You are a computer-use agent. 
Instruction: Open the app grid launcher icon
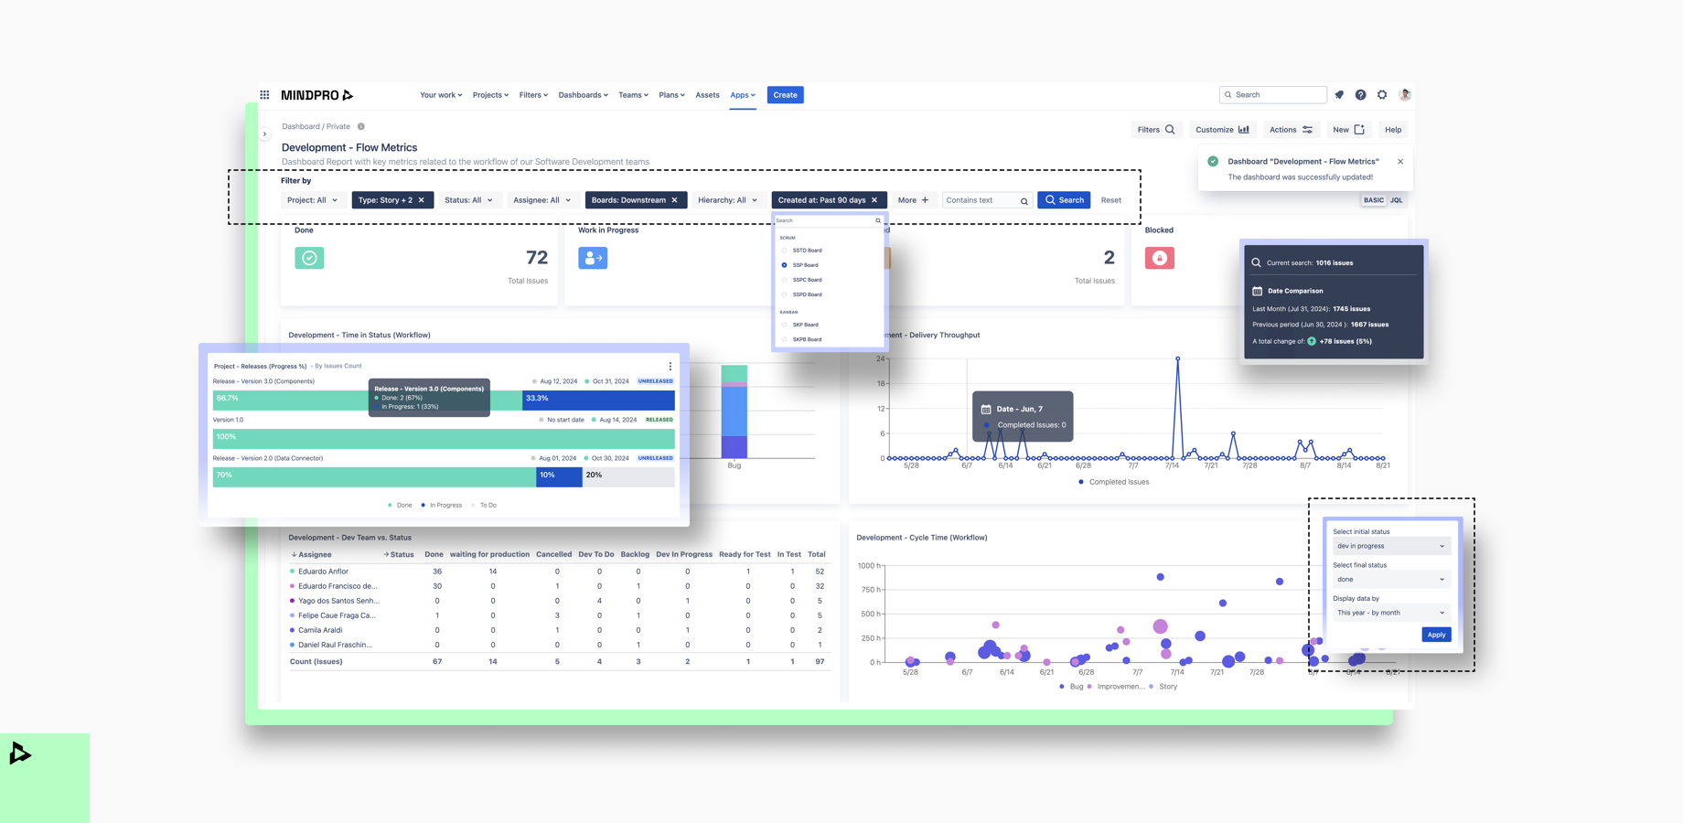264,94
